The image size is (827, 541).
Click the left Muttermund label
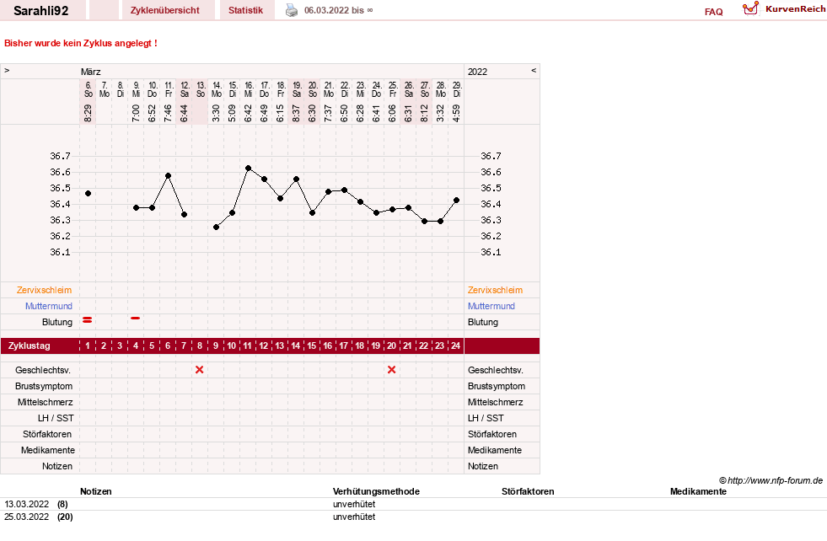(x=49, y=306)
